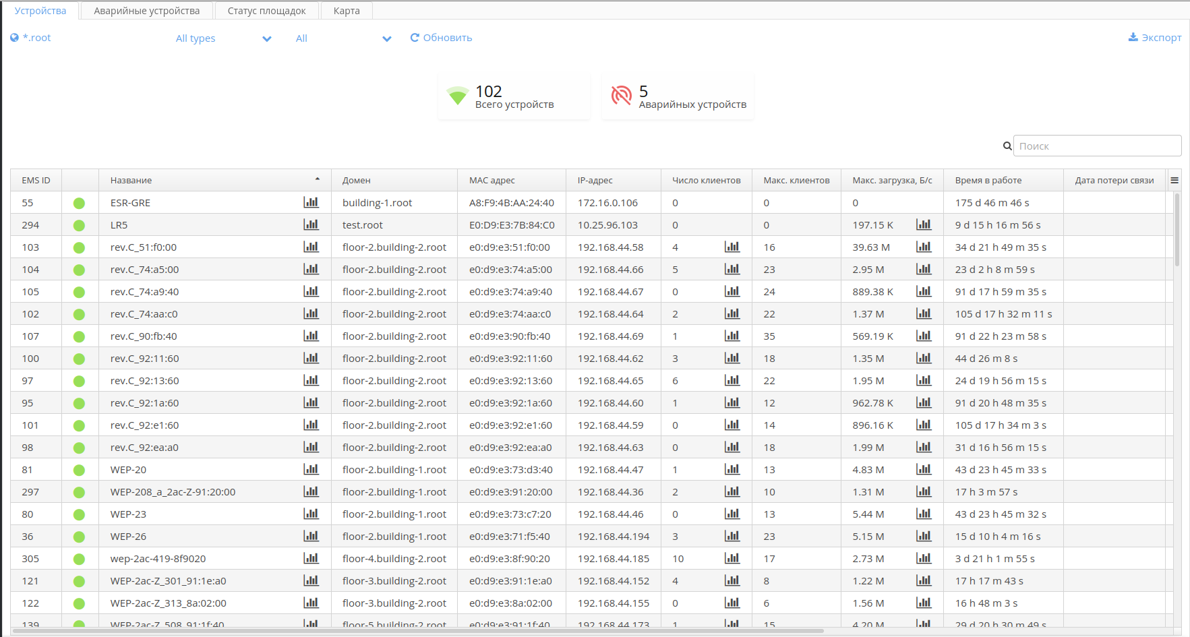View max load chart for WEP-208_a_2ac-Z-91:20:00

point(924,491)
